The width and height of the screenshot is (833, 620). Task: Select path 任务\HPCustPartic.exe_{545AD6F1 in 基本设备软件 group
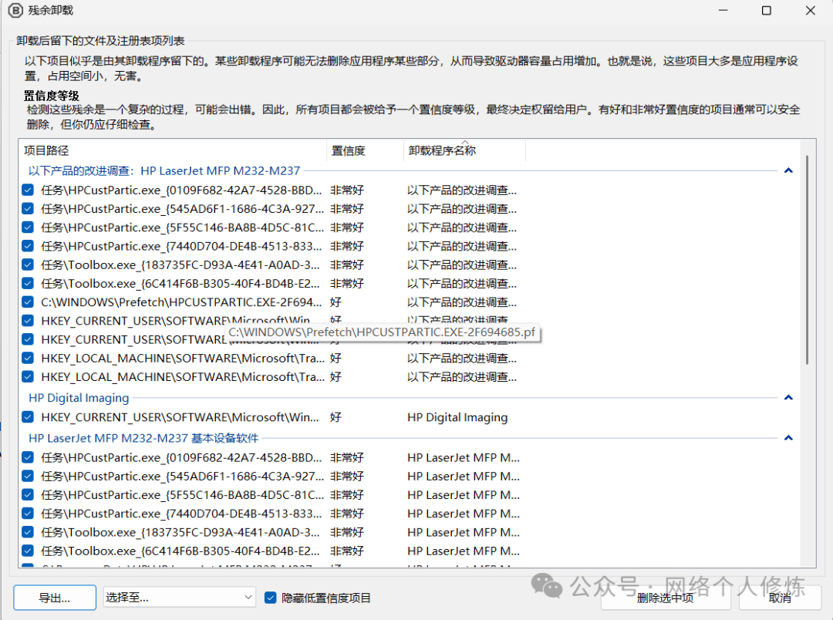tap(182, 476)
